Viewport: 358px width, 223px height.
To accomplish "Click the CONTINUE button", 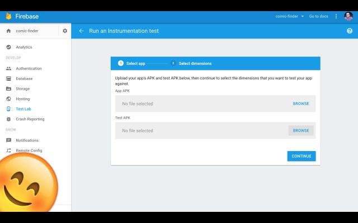I will (302, 156).
